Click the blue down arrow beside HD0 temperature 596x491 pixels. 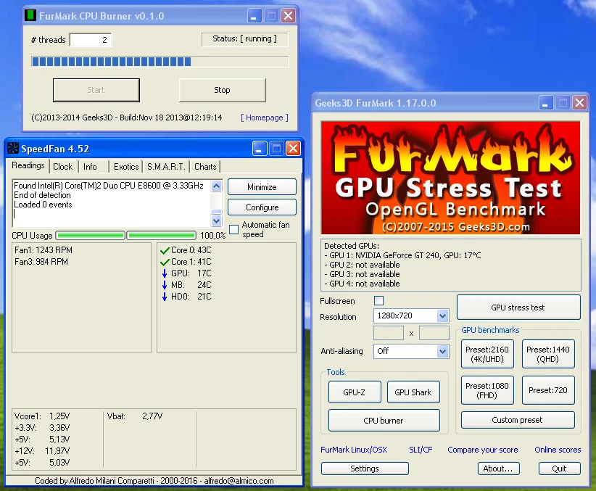click(165, 297)
